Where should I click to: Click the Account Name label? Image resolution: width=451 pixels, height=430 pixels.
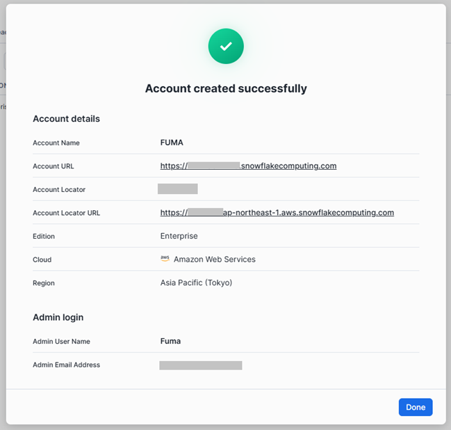[56, 143]
